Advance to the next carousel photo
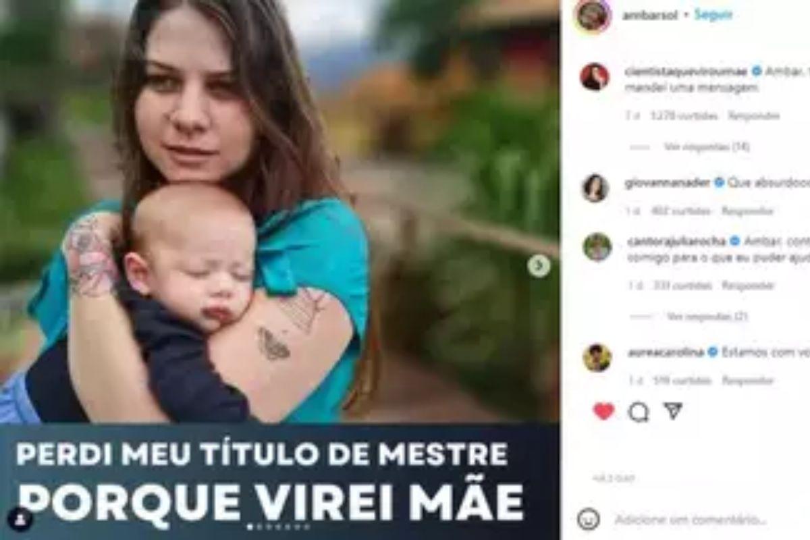Viewport: 810px width, 540px height. 539,266
